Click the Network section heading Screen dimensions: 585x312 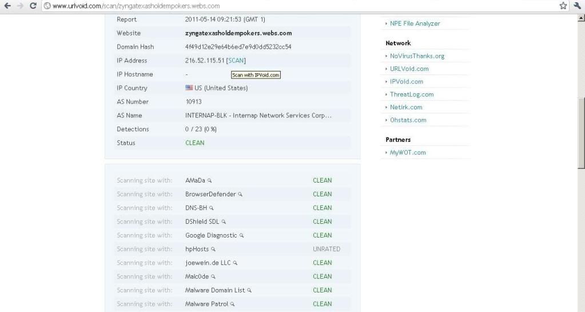398,43
